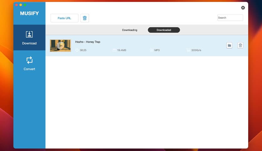
Task: Click the file size icon beside 19.4MB
Action: coord(114,50)
